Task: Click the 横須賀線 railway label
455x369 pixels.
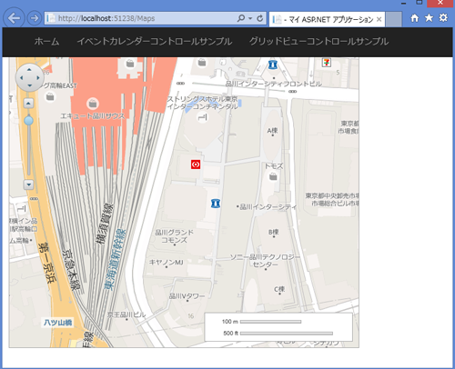Action: click(105, 224)
